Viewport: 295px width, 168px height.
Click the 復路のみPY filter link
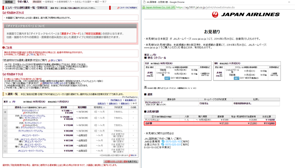[125, 104]
